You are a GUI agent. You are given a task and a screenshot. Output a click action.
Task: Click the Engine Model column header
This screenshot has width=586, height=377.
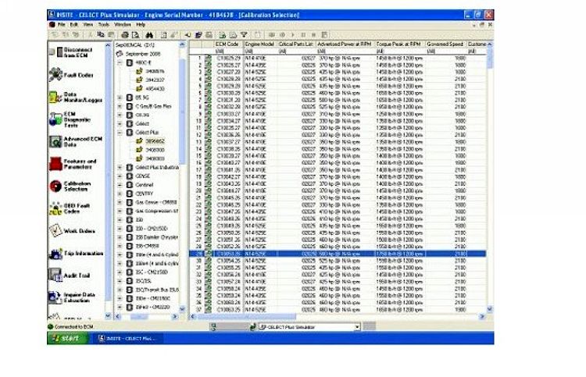(260, 44)
